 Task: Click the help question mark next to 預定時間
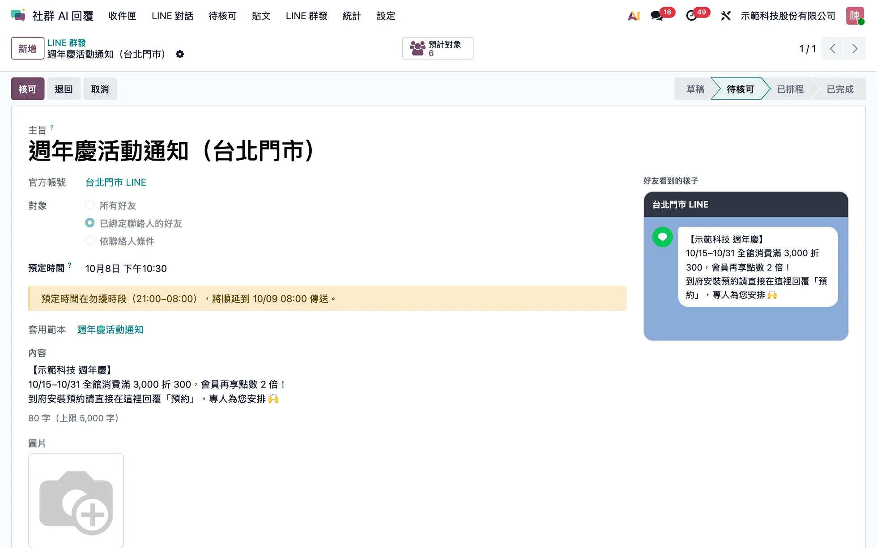pyautogui.click(x=70, y=265)
